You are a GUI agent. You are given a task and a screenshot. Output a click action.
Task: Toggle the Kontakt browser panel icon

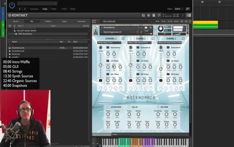coord(189,15)
